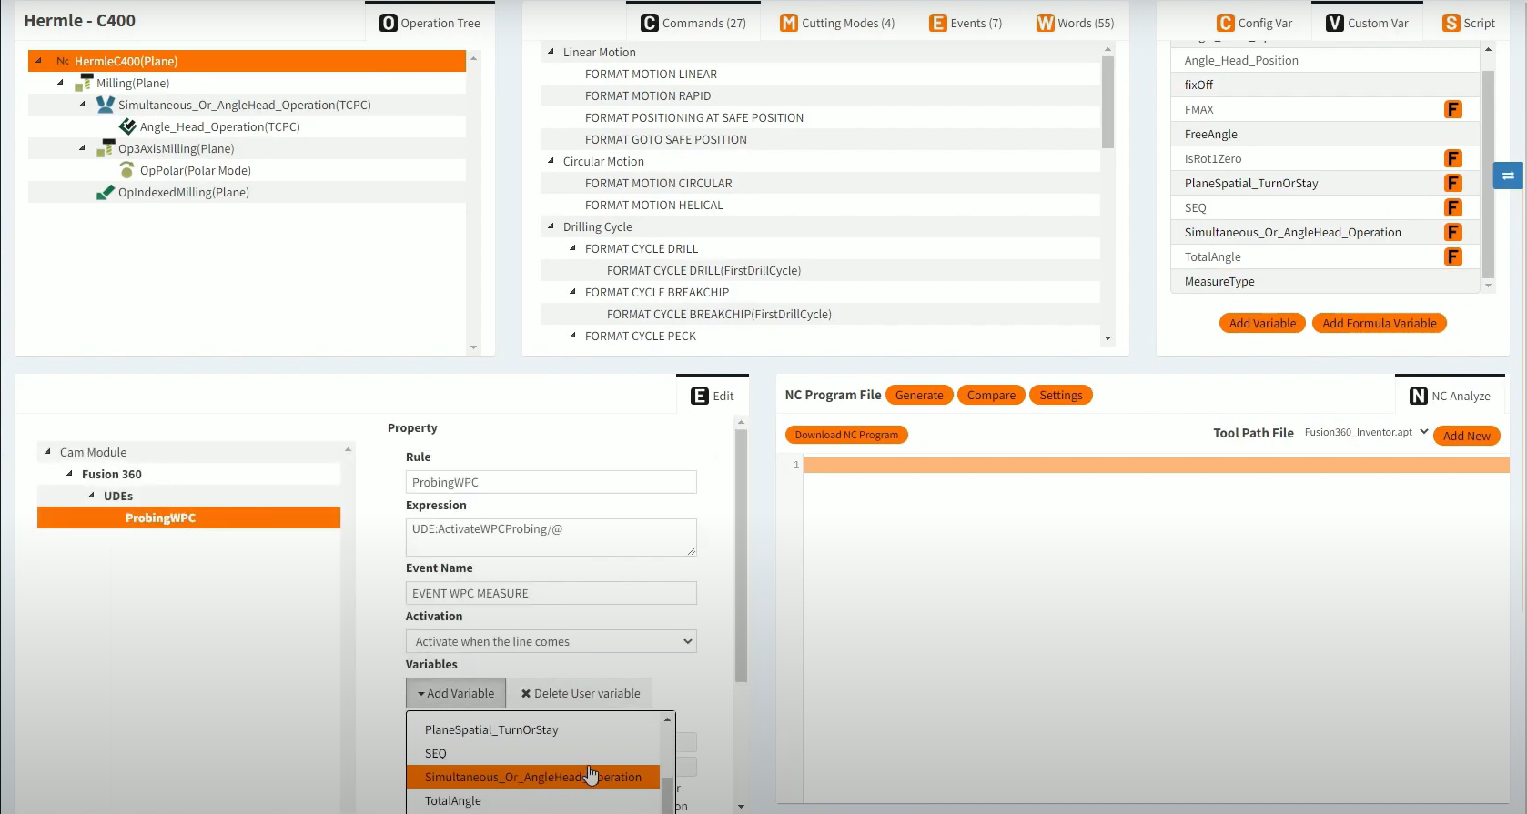The image size is (1527, 814).
Task: Collapse the Fusion 360 tree node
Action: click(70, 474)
